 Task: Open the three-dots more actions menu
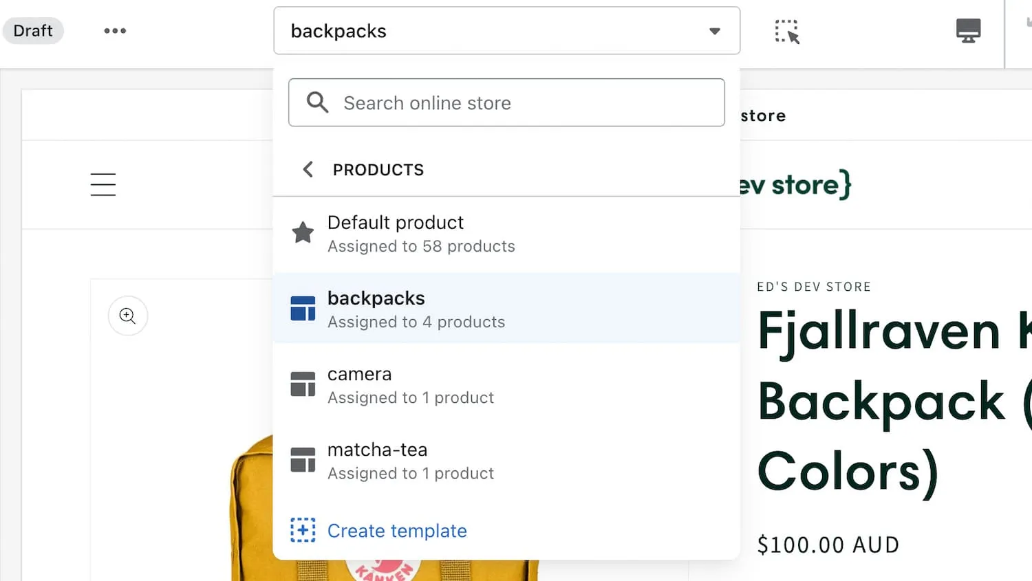tap(115, 31)
